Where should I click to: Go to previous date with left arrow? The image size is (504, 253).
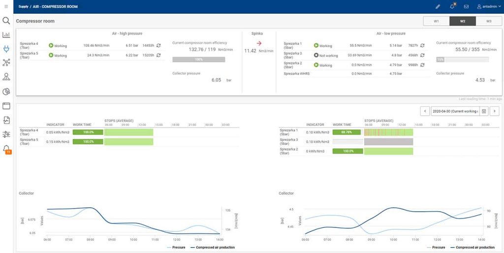[425, 111]
